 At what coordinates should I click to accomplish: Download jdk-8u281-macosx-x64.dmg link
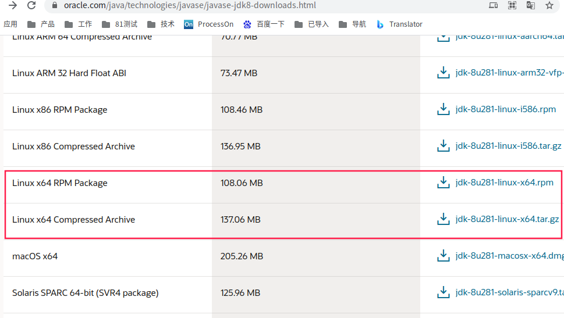coord(509,256)
